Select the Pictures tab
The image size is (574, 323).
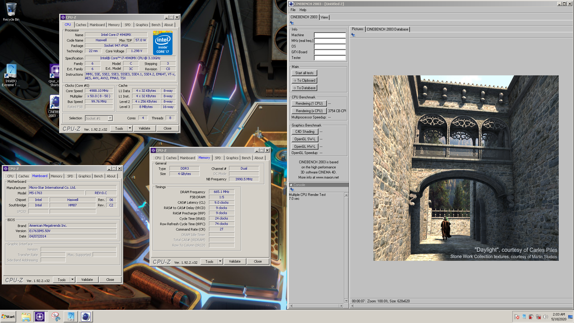pyautogui.click(x=358, y=29)
